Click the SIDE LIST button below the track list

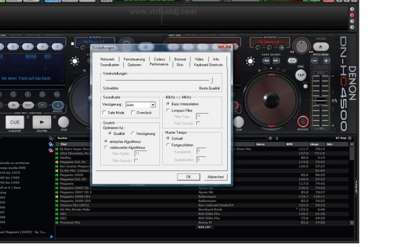[204, 227]
